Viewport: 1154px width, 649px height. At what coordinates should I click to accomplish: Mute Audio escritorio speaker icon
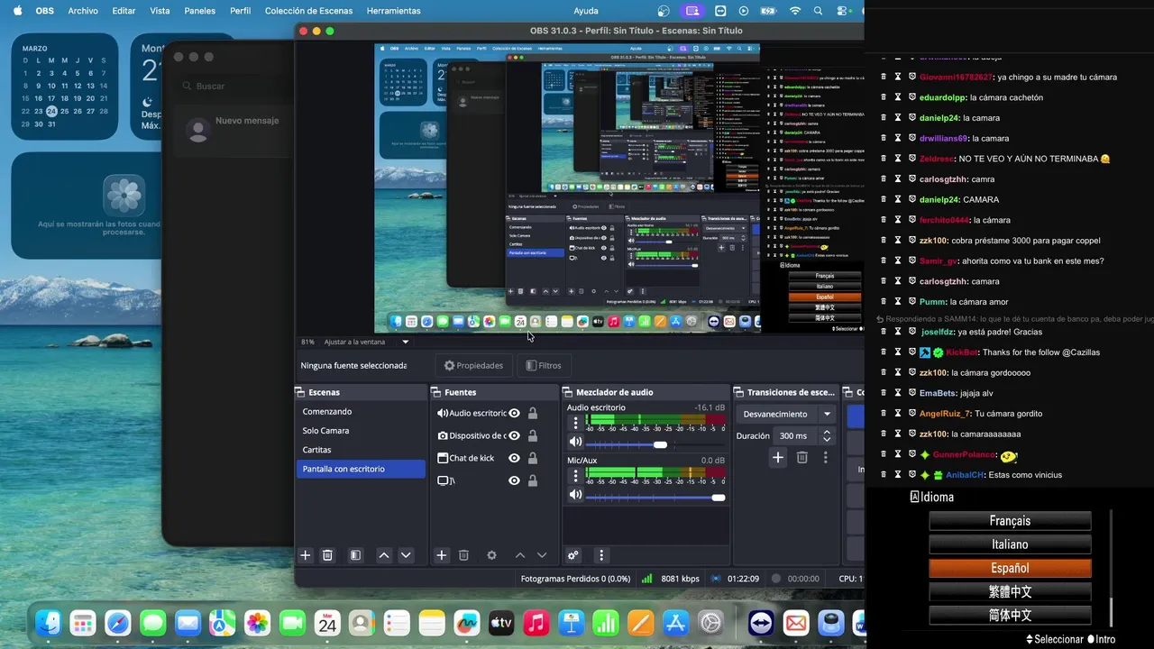(x=574, y=442)
